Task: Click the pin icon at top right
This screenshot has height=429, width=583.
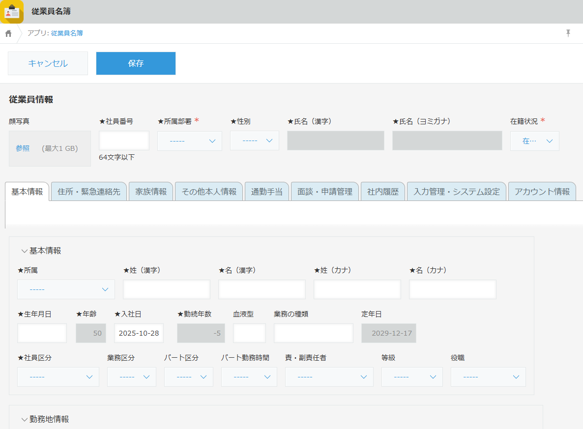Action: (568, 33)
